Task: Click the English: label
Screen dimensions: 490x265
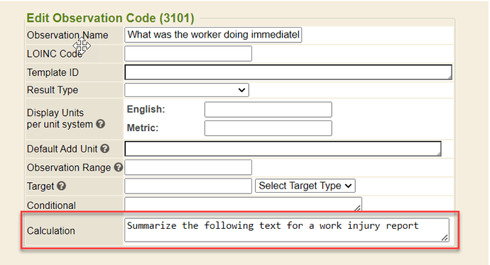Action: click(146, 109)
